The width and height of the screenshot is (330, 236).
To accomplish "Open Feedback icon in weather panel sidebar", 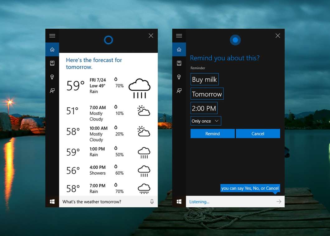I will (52, 91).
